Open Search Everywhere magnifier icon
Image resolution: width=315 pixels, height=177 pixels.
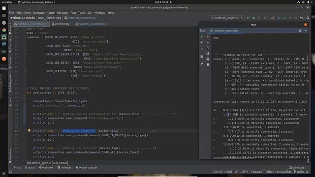(x=308, y=18)
